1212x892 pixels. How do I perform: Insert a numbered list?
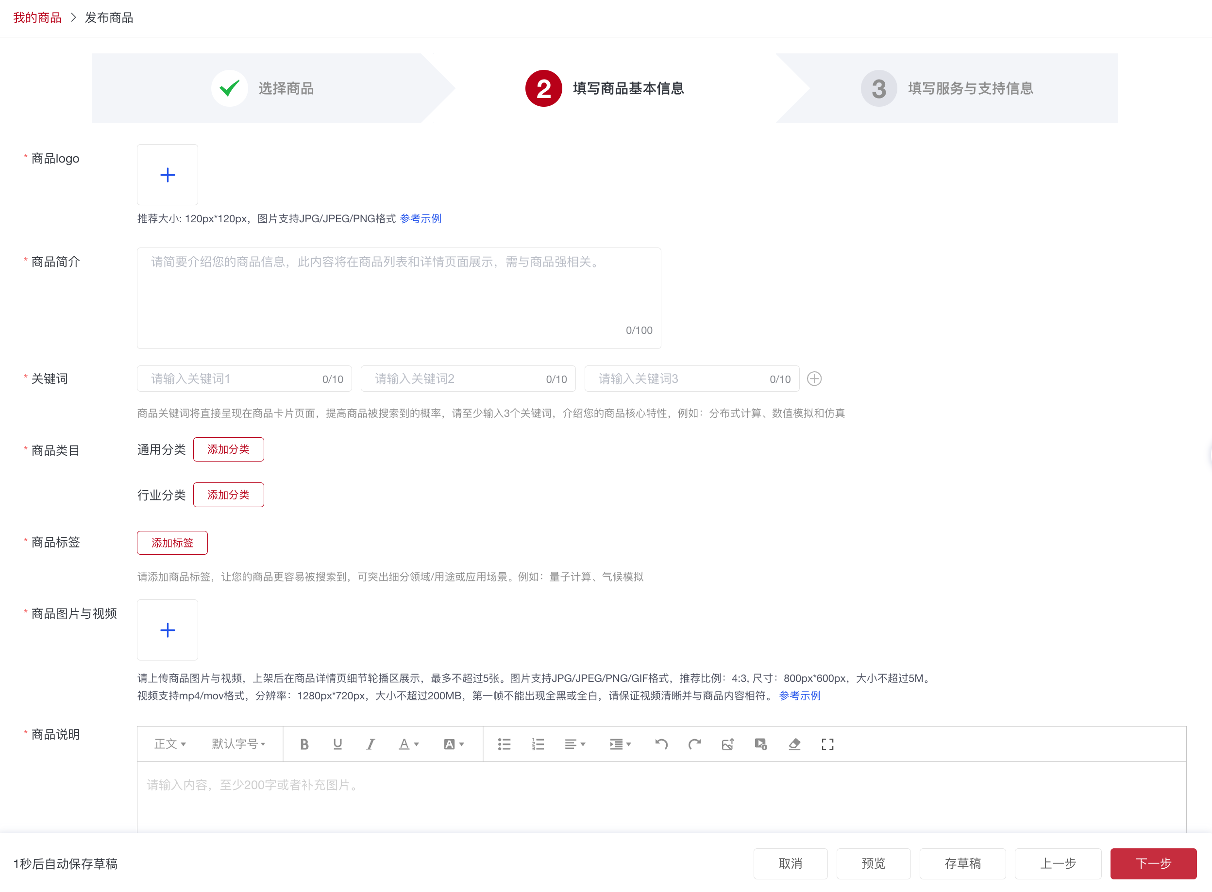[538, 743]
